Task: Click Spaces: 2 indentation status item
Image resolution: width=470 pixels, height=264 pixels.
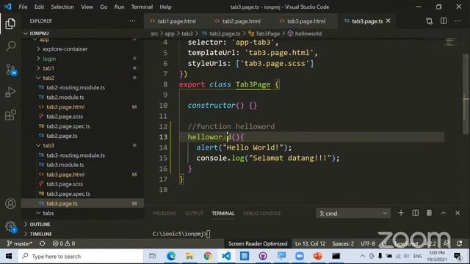Action: [343, 243]
